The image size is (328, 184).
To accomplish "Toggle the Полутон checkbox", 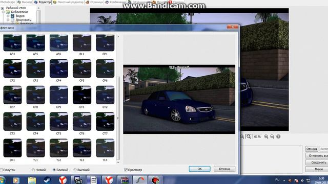I will (x=1, y=170).
